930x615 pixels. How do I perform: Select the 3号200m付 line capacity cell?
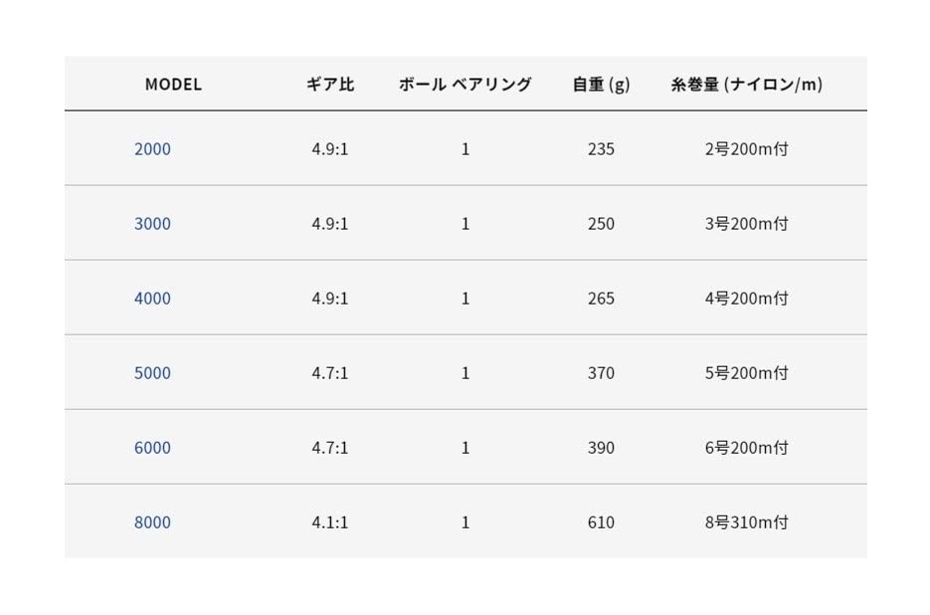click(746, 224)
